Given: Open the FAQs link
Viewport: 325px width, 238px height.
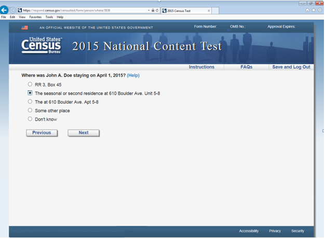Looking at the screenshot, I should 246,67.
